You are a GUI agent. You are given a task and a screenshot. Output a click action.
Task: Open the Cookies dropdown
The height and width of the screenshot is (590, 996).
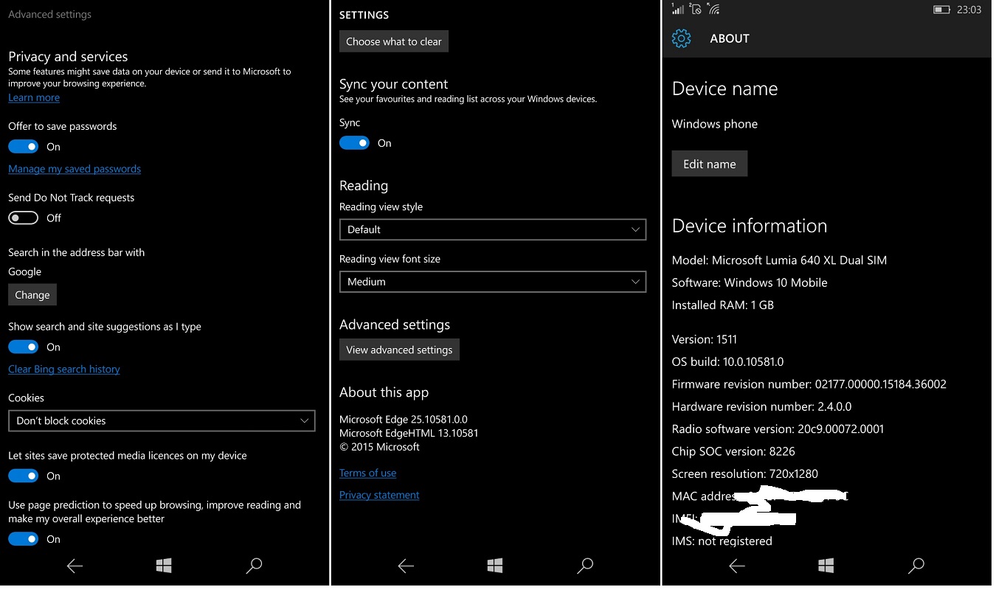click(x=162, y=420)
